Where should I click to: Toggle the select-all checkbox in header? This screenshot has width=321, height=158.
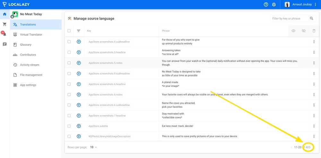coord(69,31)
